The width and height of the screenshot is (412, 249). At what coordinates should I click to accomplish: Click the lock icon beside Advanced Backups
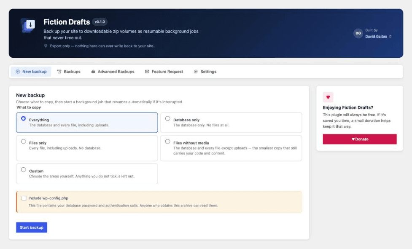(x=93, y=72)
